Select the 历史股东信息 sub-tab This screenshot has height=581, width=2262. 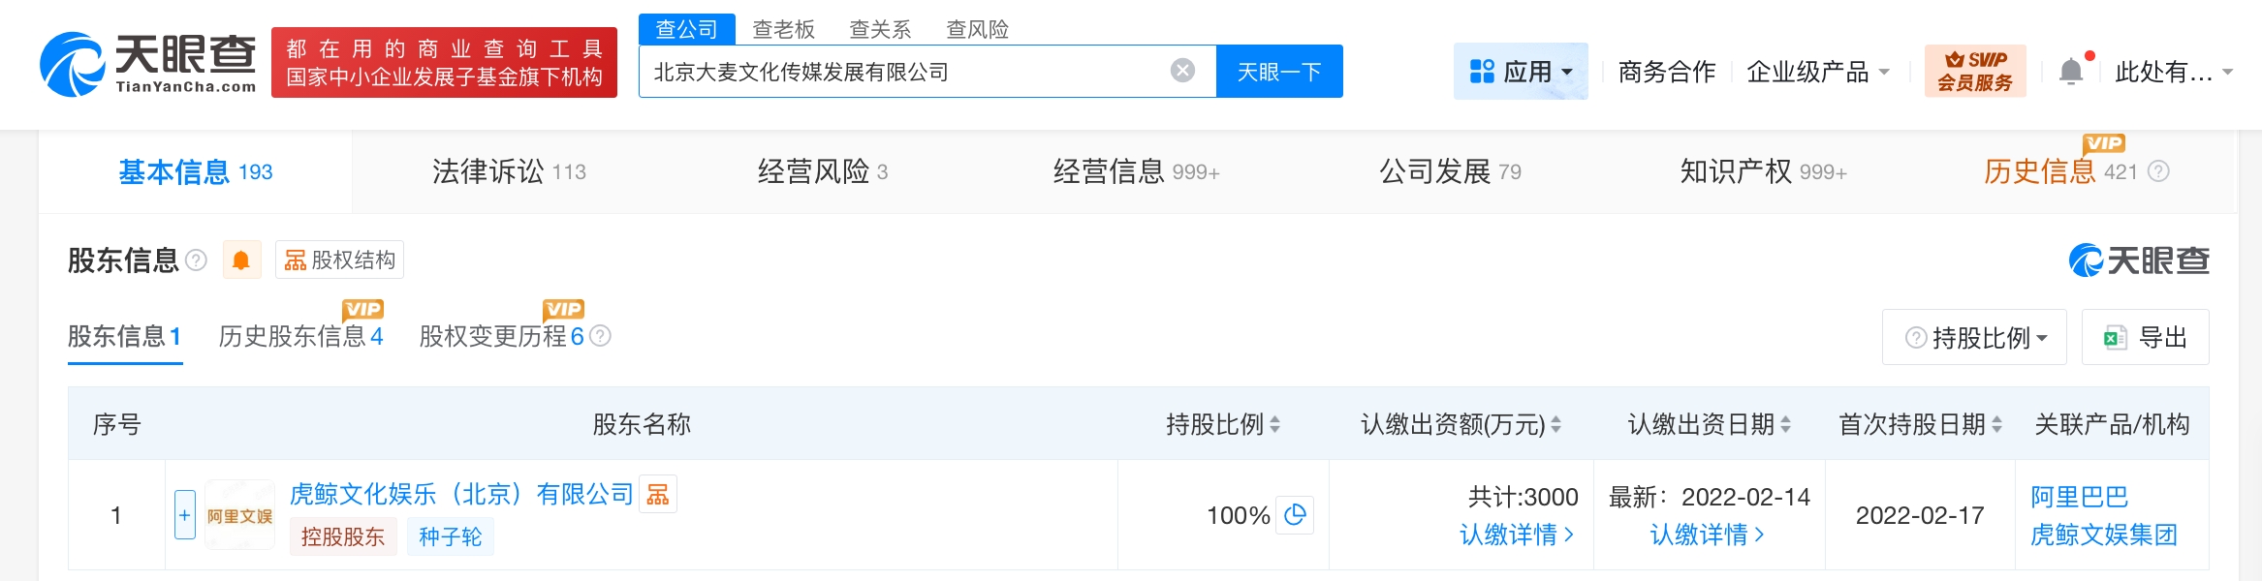pos(300,337)
